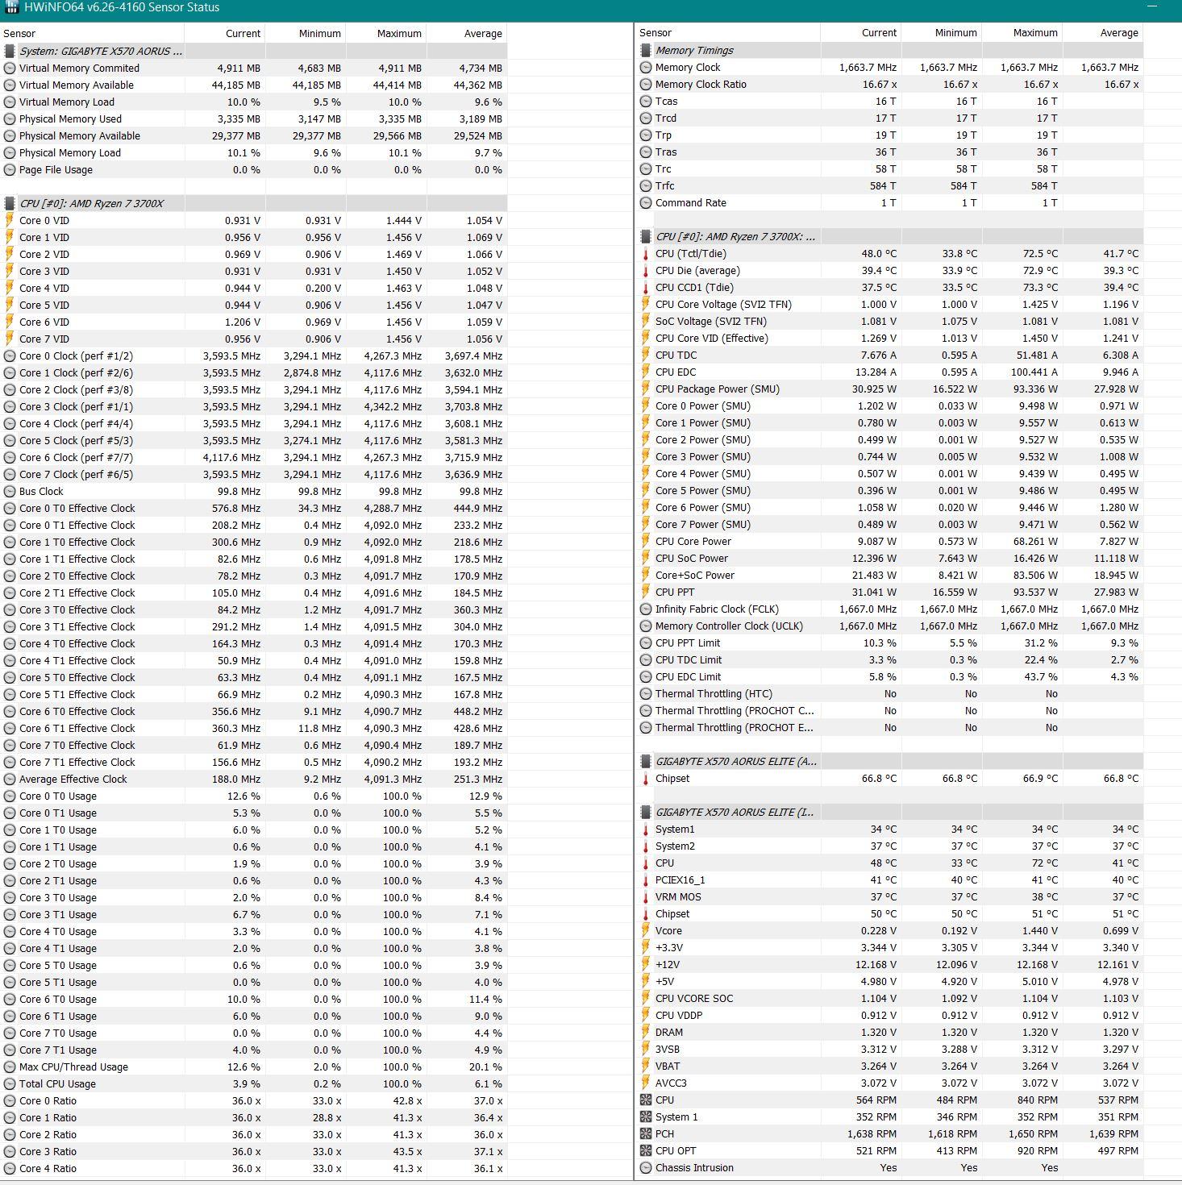
Task: Select the Physical Memory Load row
Action: click(x=253, y=152)
